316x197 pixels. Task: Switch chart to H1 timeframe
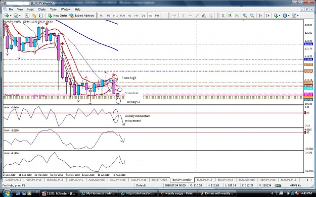[129, 16]
